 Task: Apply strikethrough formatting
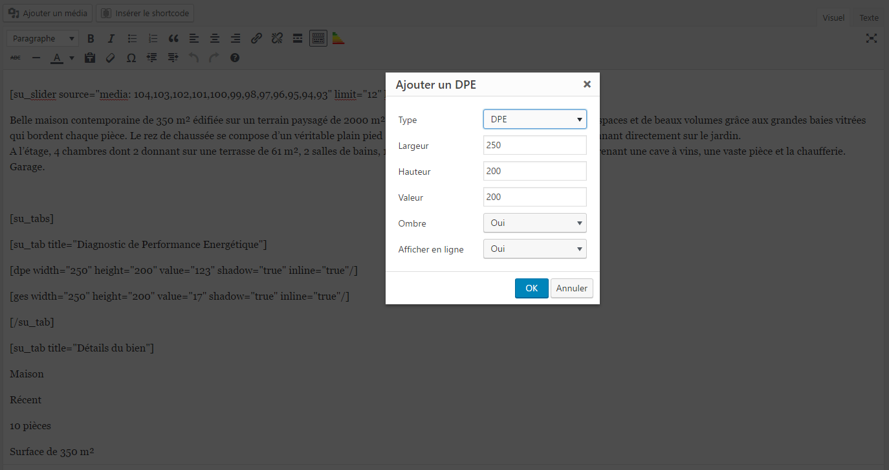tap(16, 58)
